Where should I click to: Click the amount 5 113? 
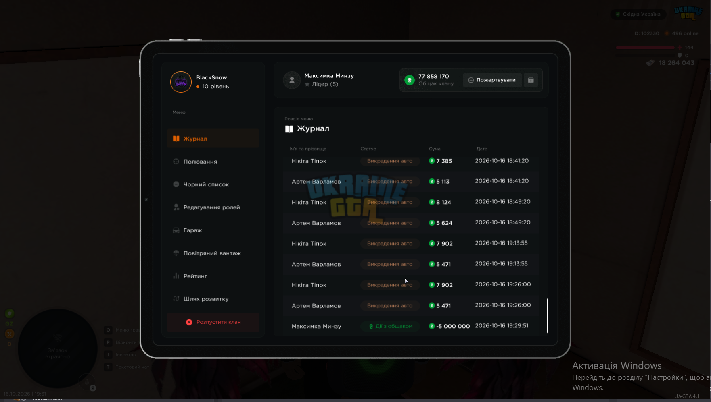pyautogui.click(x=443, y=182)
